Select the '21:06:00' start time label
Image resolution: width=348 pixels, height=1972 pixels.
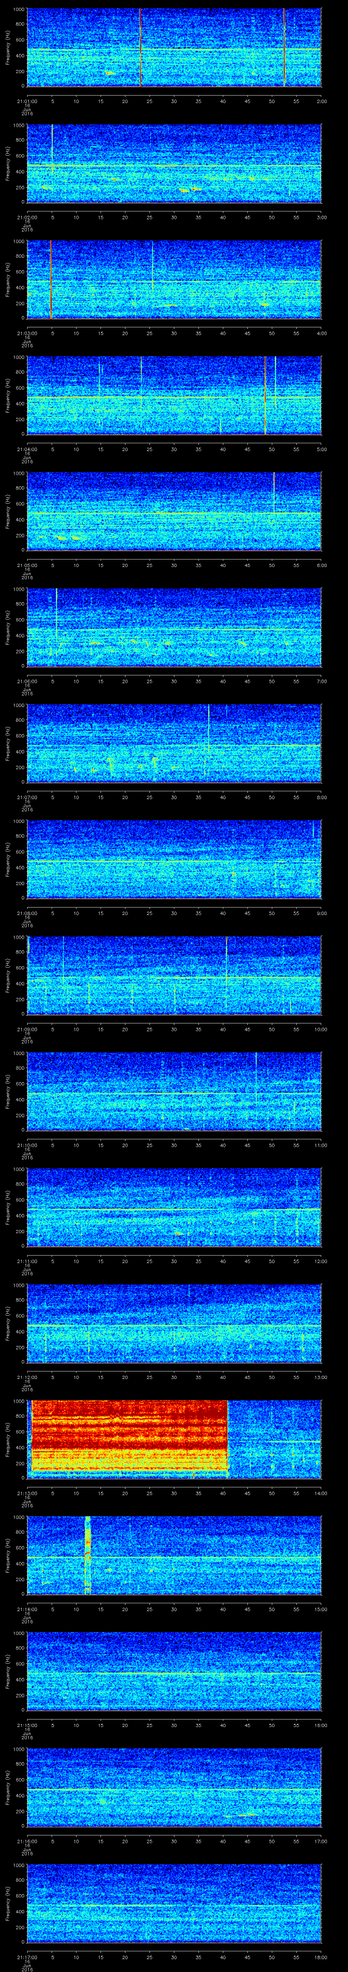pyautogui.click(x=27, y=681)
